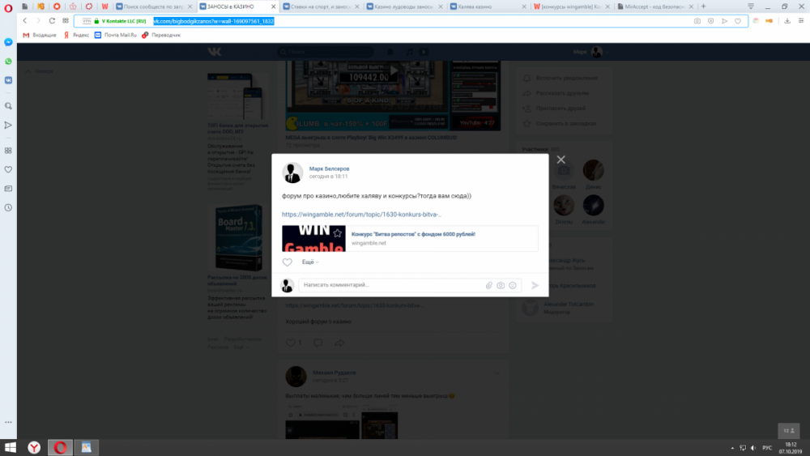Open a new browser tab
Image resolution: width=810 pixels, height=456 pixels.
point(703,6)
